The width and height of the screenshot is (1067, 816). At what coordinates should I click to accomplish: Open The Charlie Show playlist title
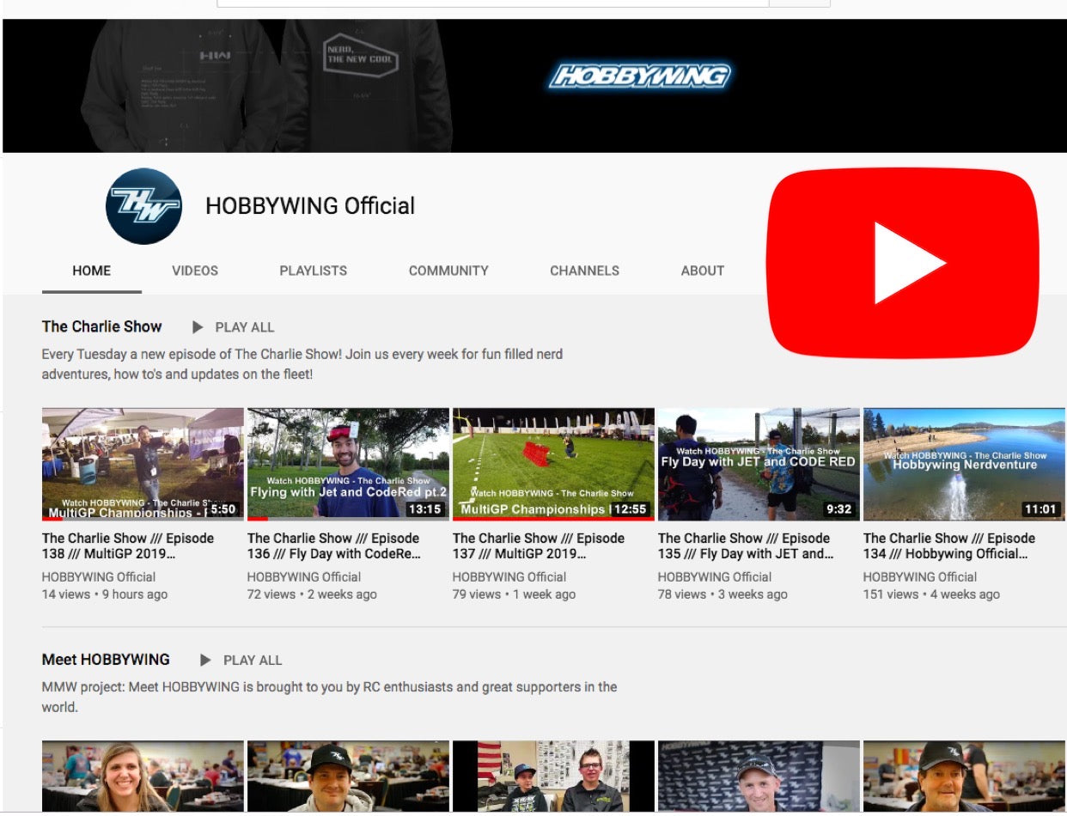pos(101,326)
